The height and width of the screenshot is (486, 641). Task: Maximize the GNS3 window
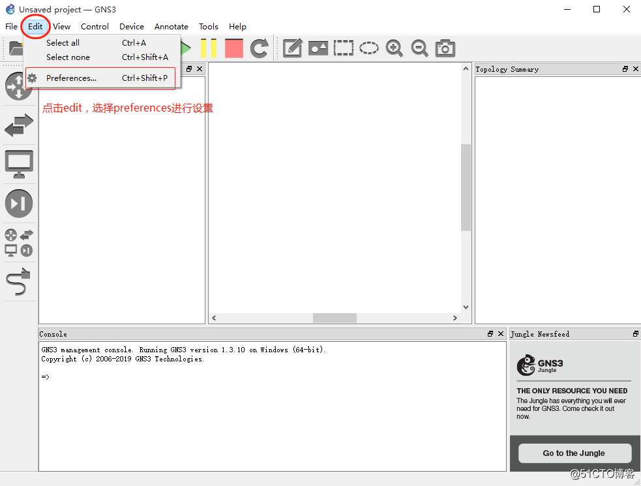tap(597, 9)
